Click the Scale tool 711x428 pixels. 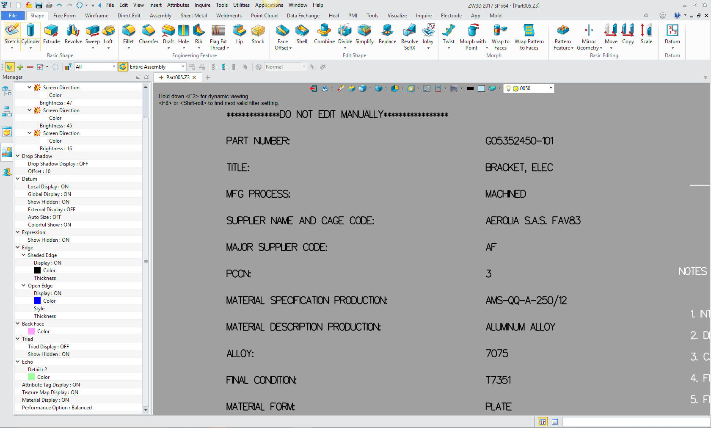(x=646, y=34)
